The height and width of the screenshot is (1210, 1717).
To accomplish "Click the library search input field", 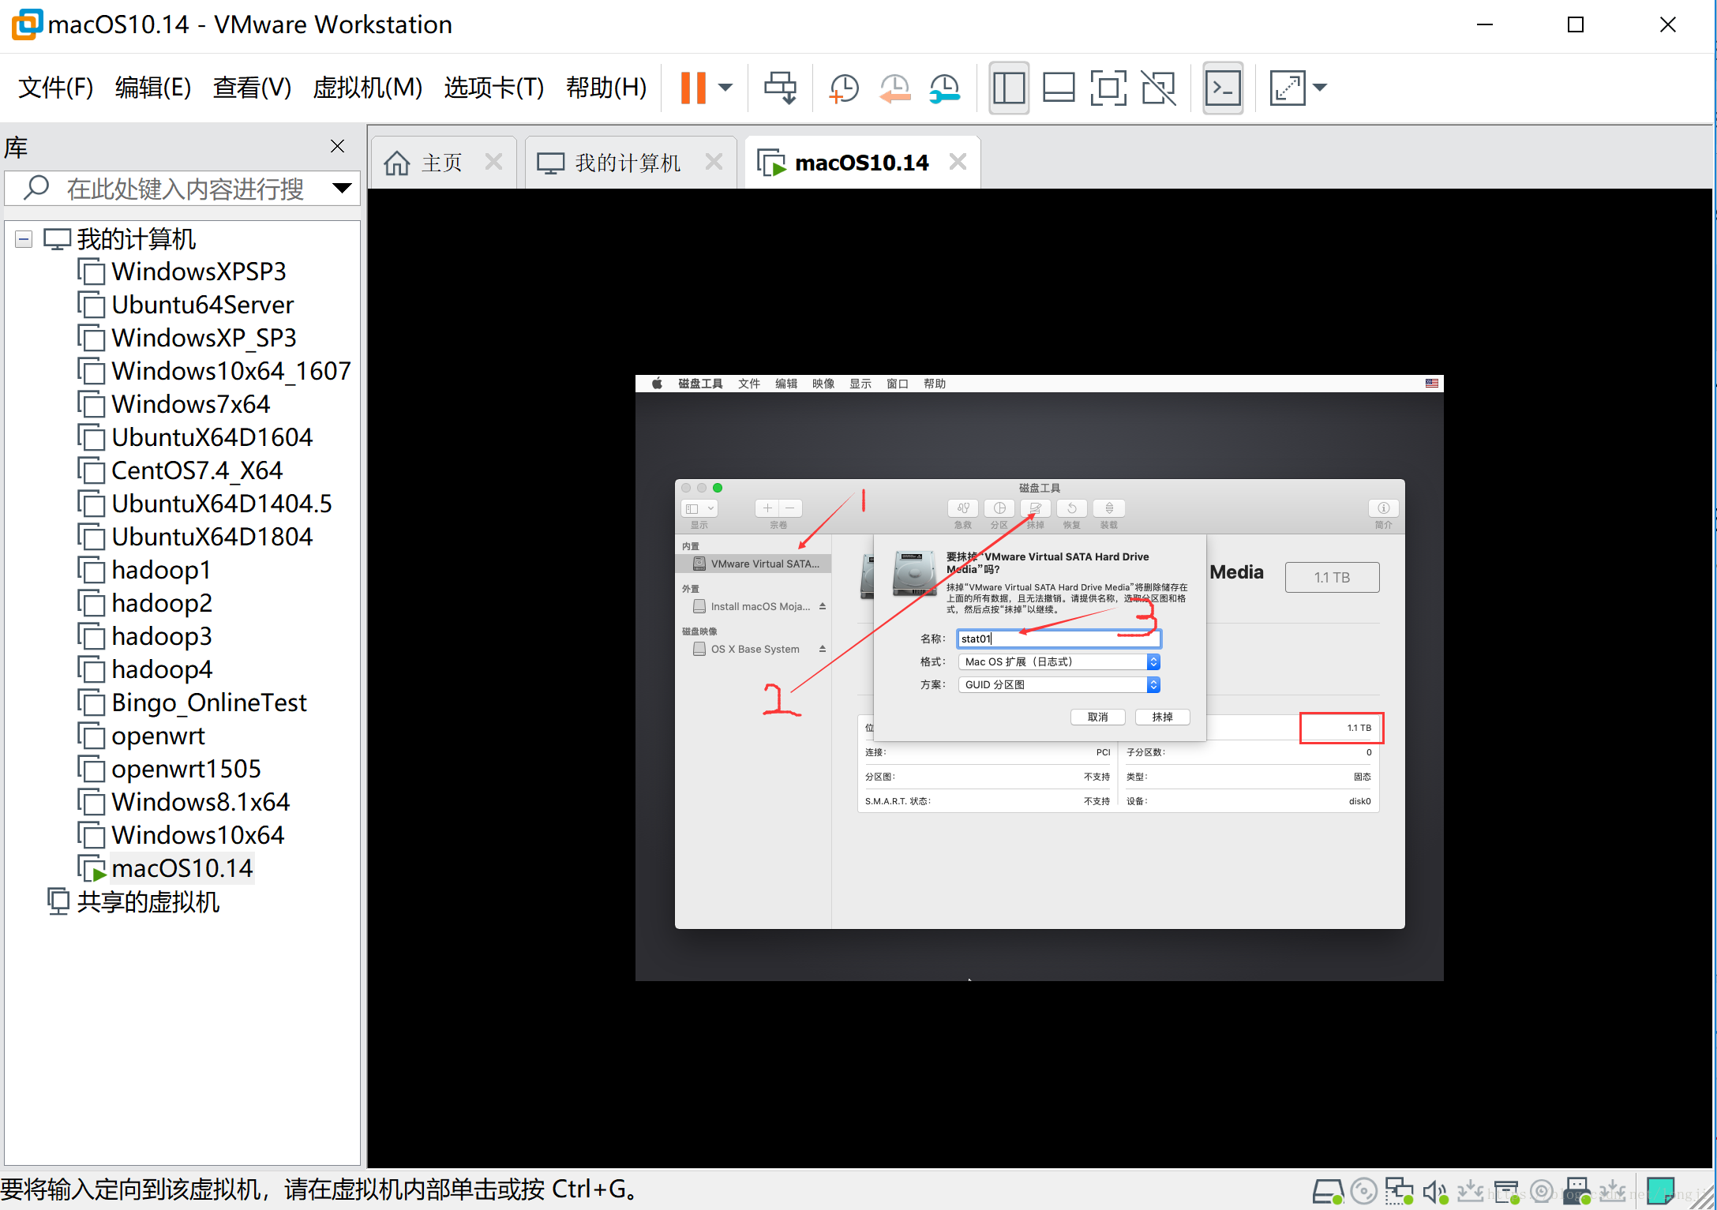I will point(182,189).
